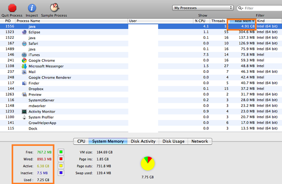Select the java process with PID 1556
This screenshot has width=282, height=184.
tap(141, 26)
